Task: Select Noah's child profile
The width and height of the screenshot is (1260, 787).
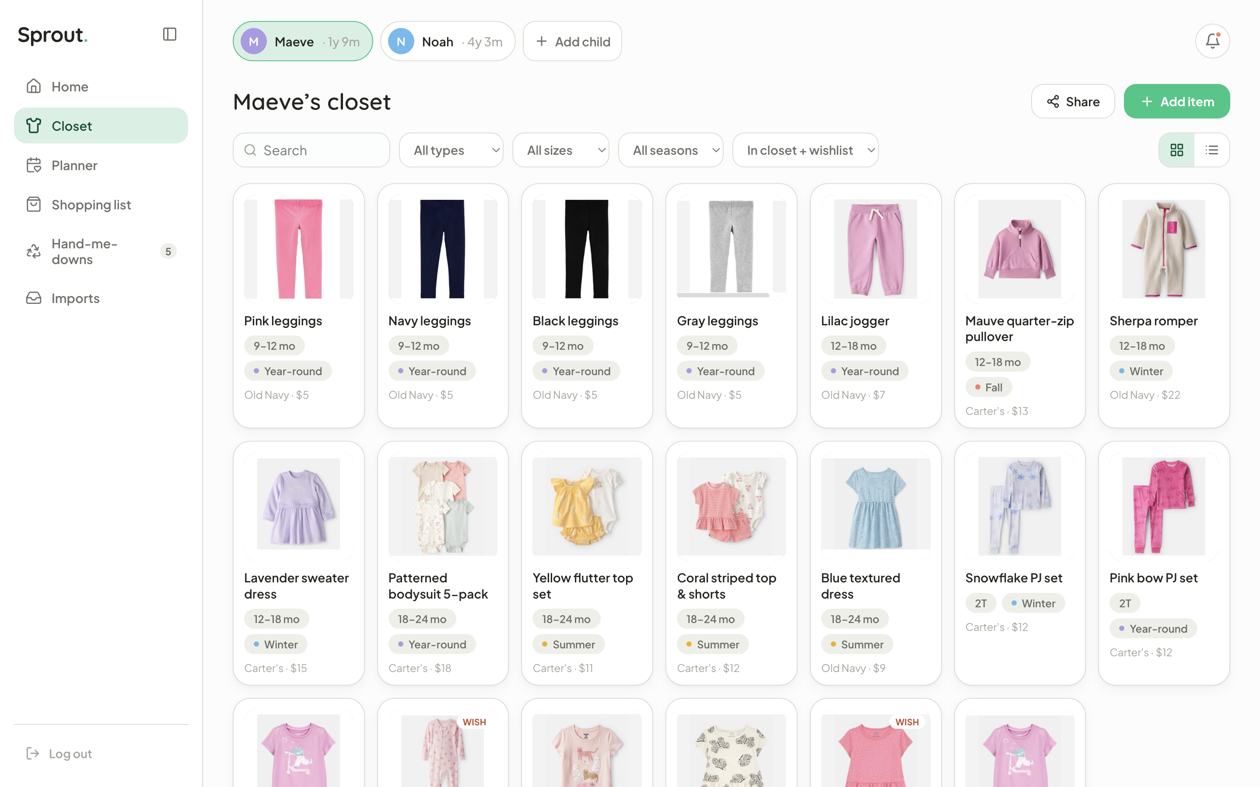Action: [x=447, y=41]
